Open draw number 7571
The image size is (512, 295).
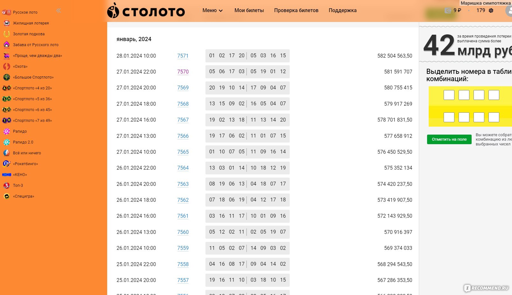[x=183, y=56]
